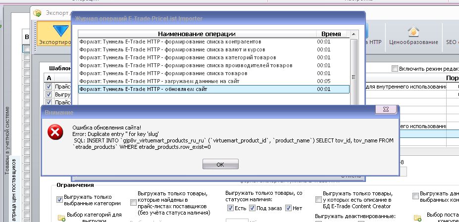Image resolution: width=459 pixels, height=222 pixels.
Task: Open the Выбор категорий для выгрузки folder icon
Action: click(x=61, y=218)
